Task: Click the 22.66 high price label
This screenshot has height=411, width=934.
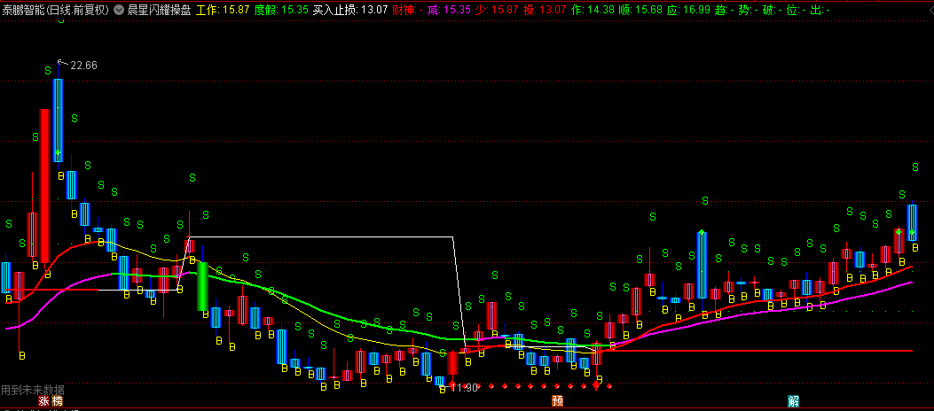Action: pyautogui.click(x=83, y=65)
